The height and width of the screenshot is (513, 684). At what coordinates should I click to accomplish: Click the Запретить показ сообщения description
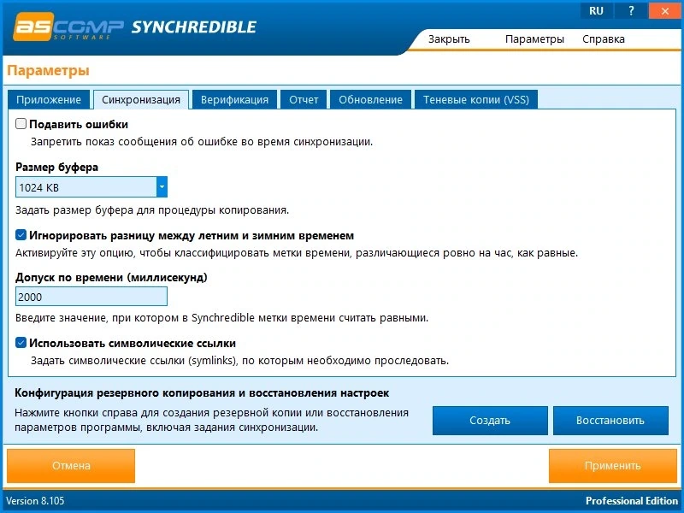(202, 142)
